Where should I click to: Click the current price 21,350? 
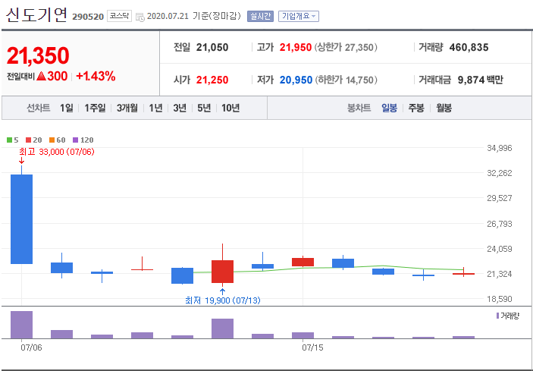pyautogui.click(x=38, y=56)
